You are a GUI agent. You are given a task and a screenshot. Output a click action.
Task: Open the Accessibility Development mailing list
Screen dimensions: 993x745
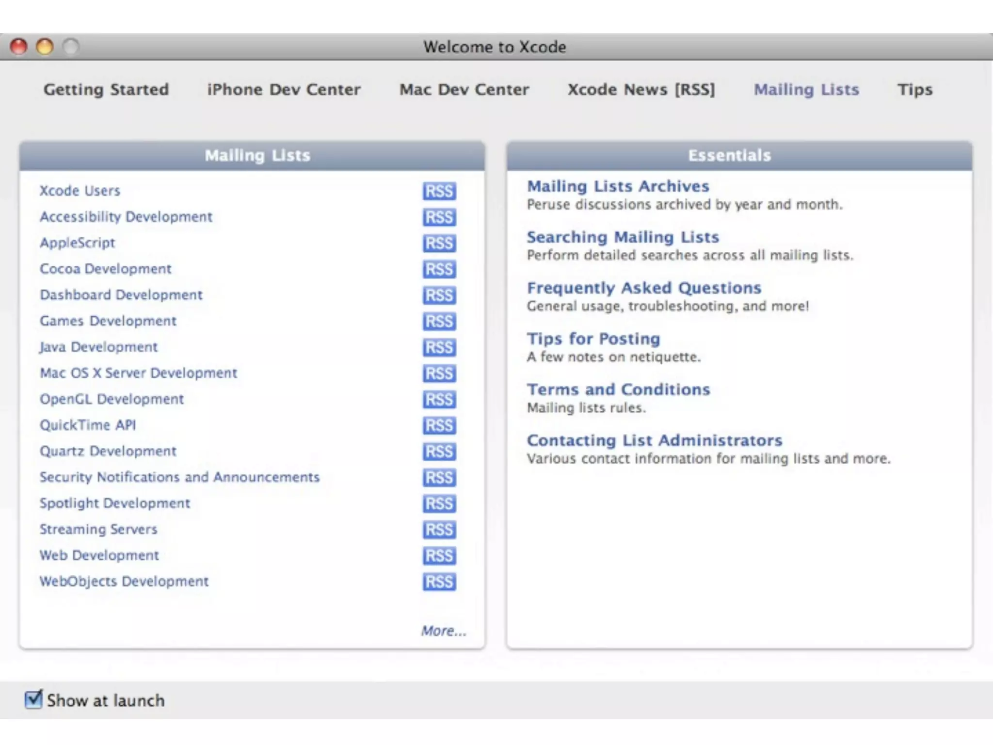click(x=126, y=217)
